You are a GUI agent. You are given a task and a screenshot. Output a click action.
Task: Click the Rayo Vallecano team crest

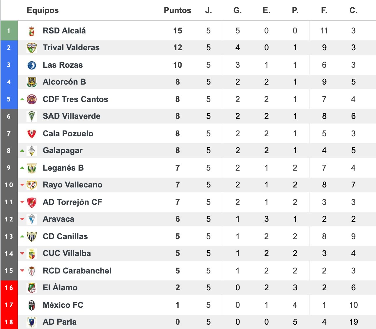coord(32,185)
